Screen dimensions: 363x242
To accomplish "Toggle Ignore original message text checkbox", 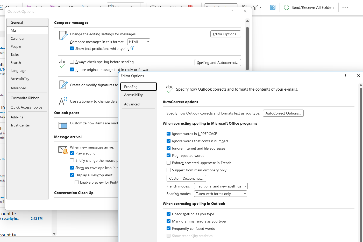I will (x=72, y=70).
